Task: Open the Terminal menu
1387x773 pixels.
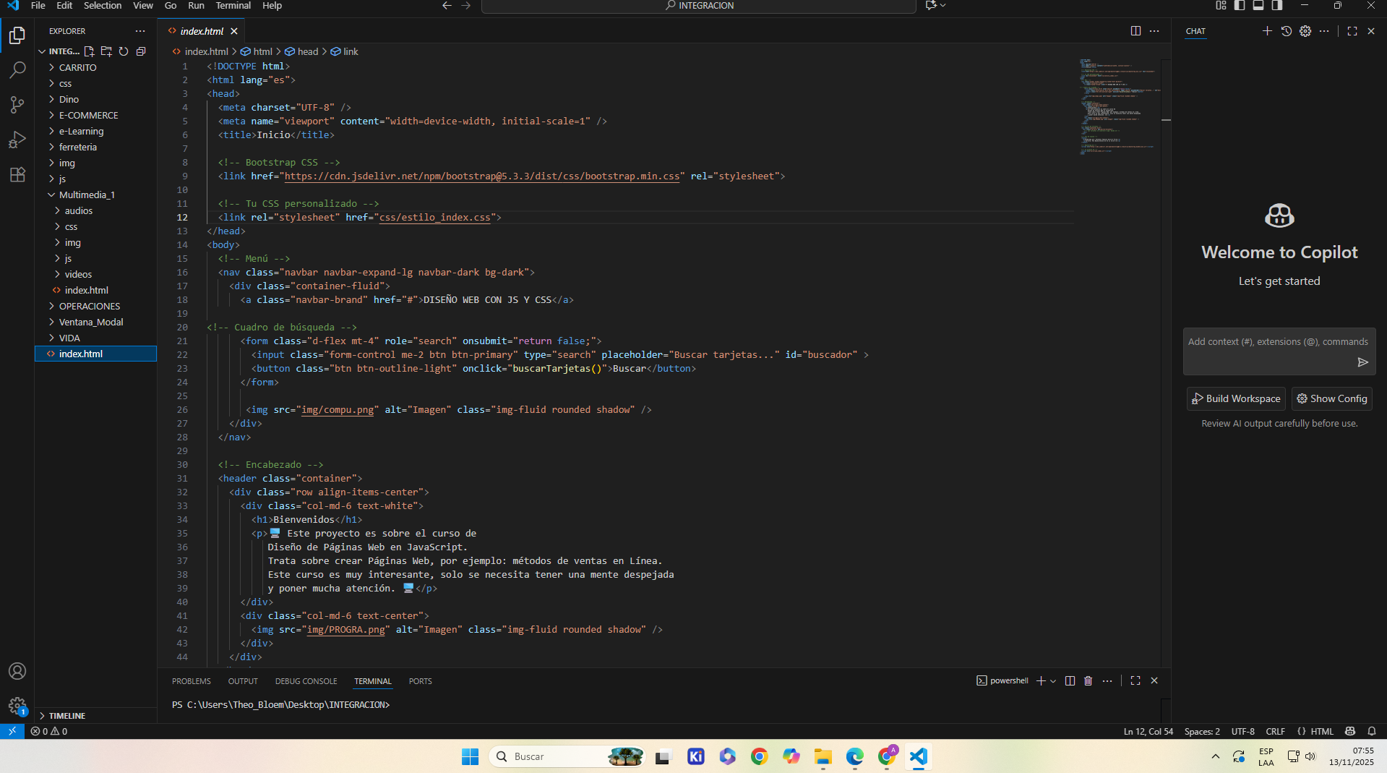Action: (x=233, y=6)
